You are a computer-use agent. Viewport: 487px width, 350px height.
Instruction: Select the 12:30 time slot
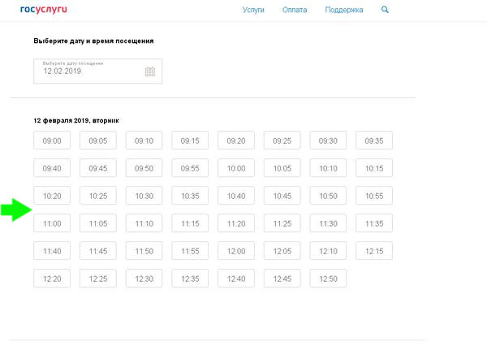click(144, 279)
